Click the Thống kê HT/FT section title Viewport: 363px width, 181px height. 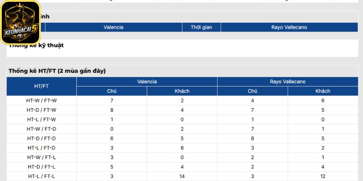pyautogui.click(x=57, y=71)
